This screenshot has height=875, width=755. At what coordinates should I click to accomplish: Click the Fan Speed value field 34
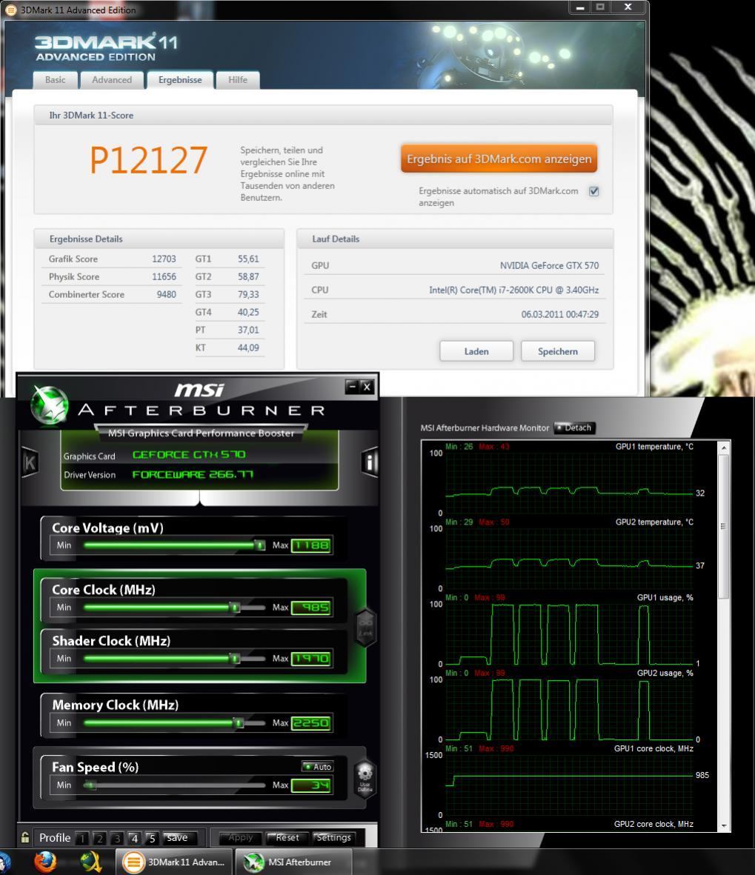pos(311,785)
